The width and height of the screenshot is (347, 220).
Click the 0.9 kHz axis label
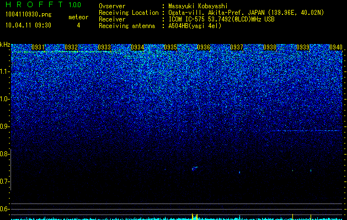click(x=4, y=127)
